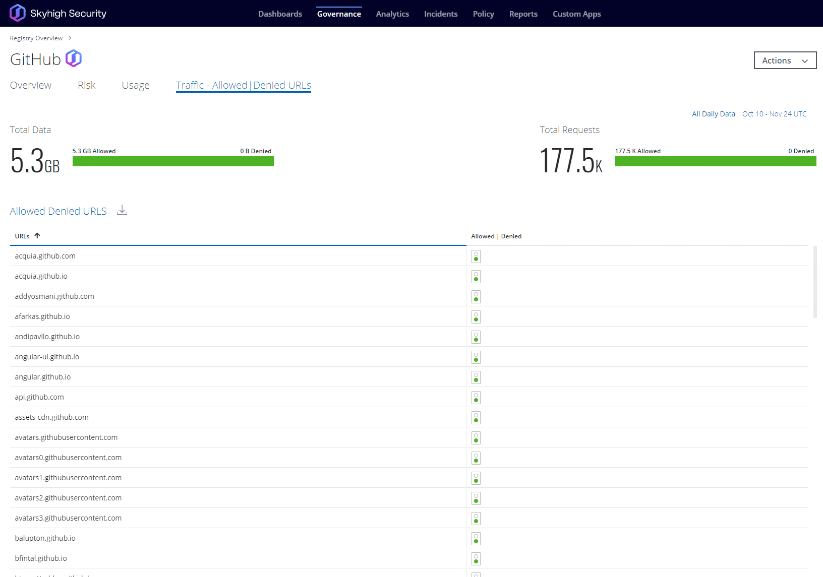
Task: Switch to the Risk tab
Action: coord(86,85)
